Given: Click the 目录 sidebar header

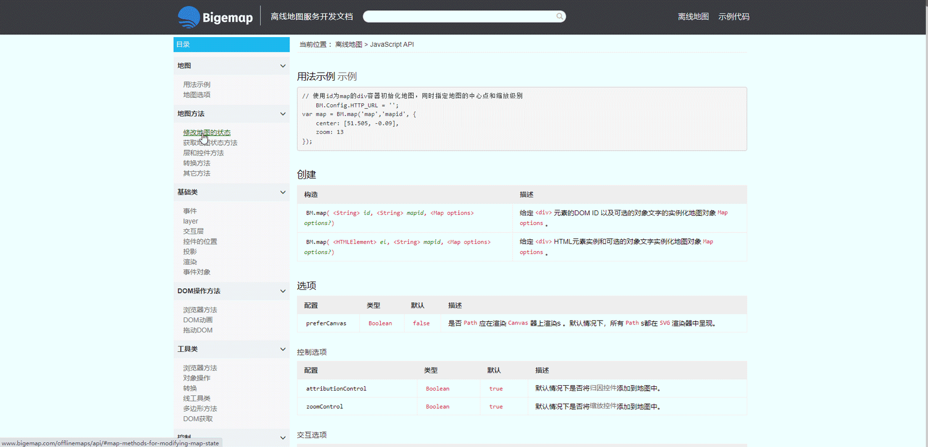Looking at the screenshot, I should pos(231,45).
